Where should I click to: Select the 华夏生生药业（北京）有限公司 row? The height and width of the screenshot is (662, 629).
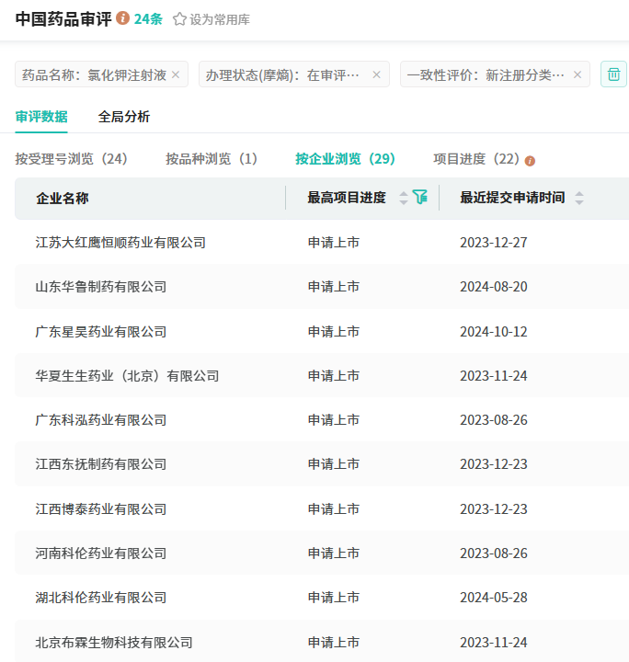pyautogui.click(x=127, y=376)
